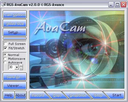The width and height of the screenshot is (128, 102).
Task: Click the Copy button
Action: coord(57,95)
